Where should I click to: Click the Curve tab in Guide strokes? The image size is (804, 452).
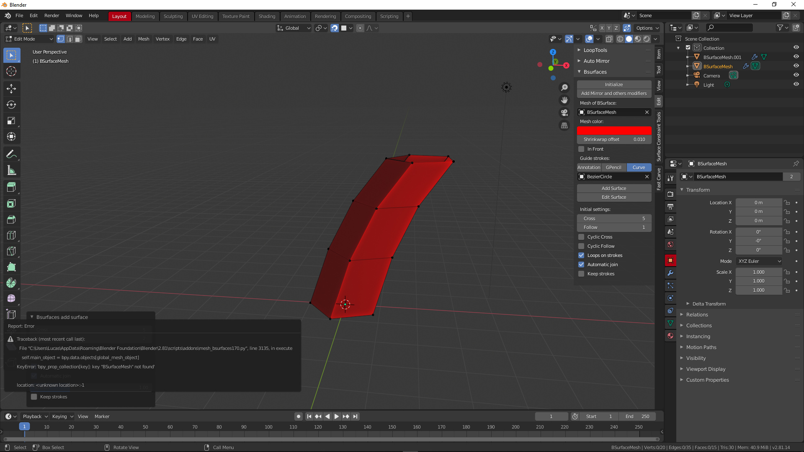pos(638,167)
